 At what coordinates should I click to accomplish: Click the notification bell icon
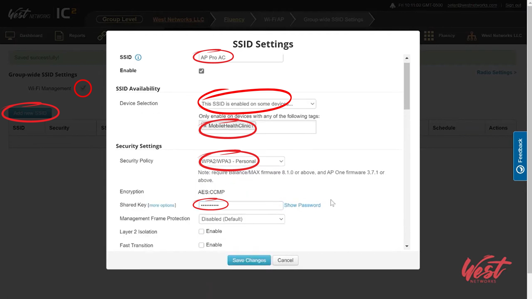(x=392, y=6)
